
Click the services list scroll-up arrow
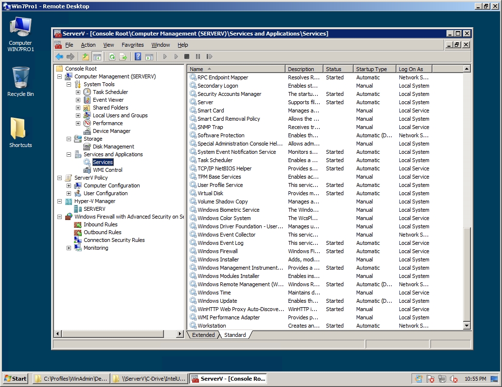point(466,69)
